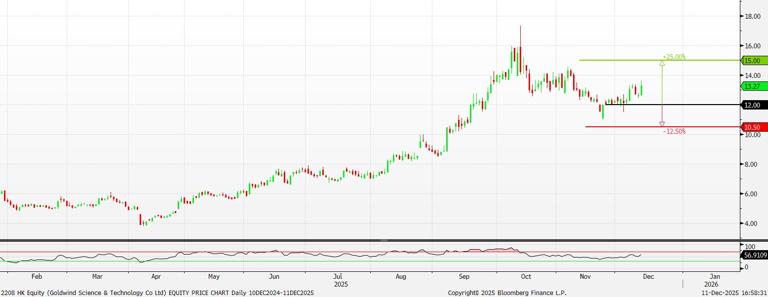Click the 16.00 y-axis label

(x=752, y=46)
